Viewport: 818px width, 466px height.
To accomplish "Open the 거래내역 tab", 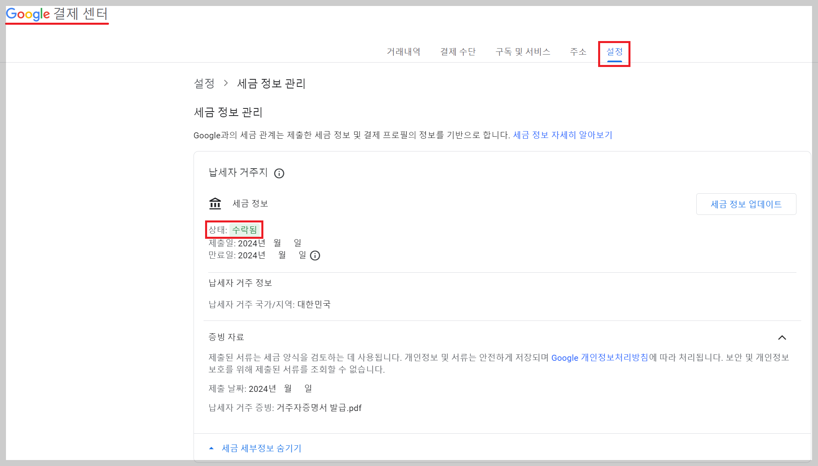I will click(x=403, y=52).
